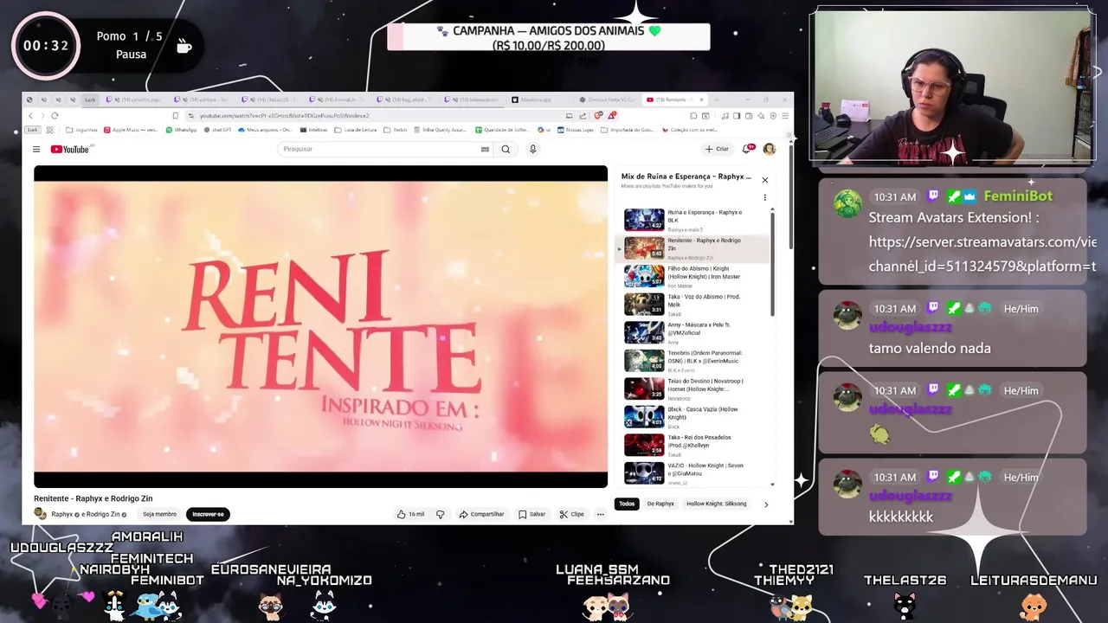Click the search magnifier button
This screenshot has height=623, width=1108.
point(506,149)
